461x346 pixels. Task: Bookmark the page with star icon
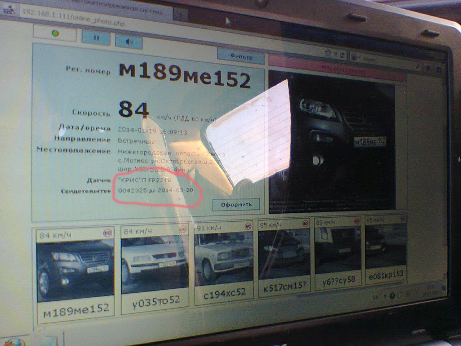click(x=328, y=53)
